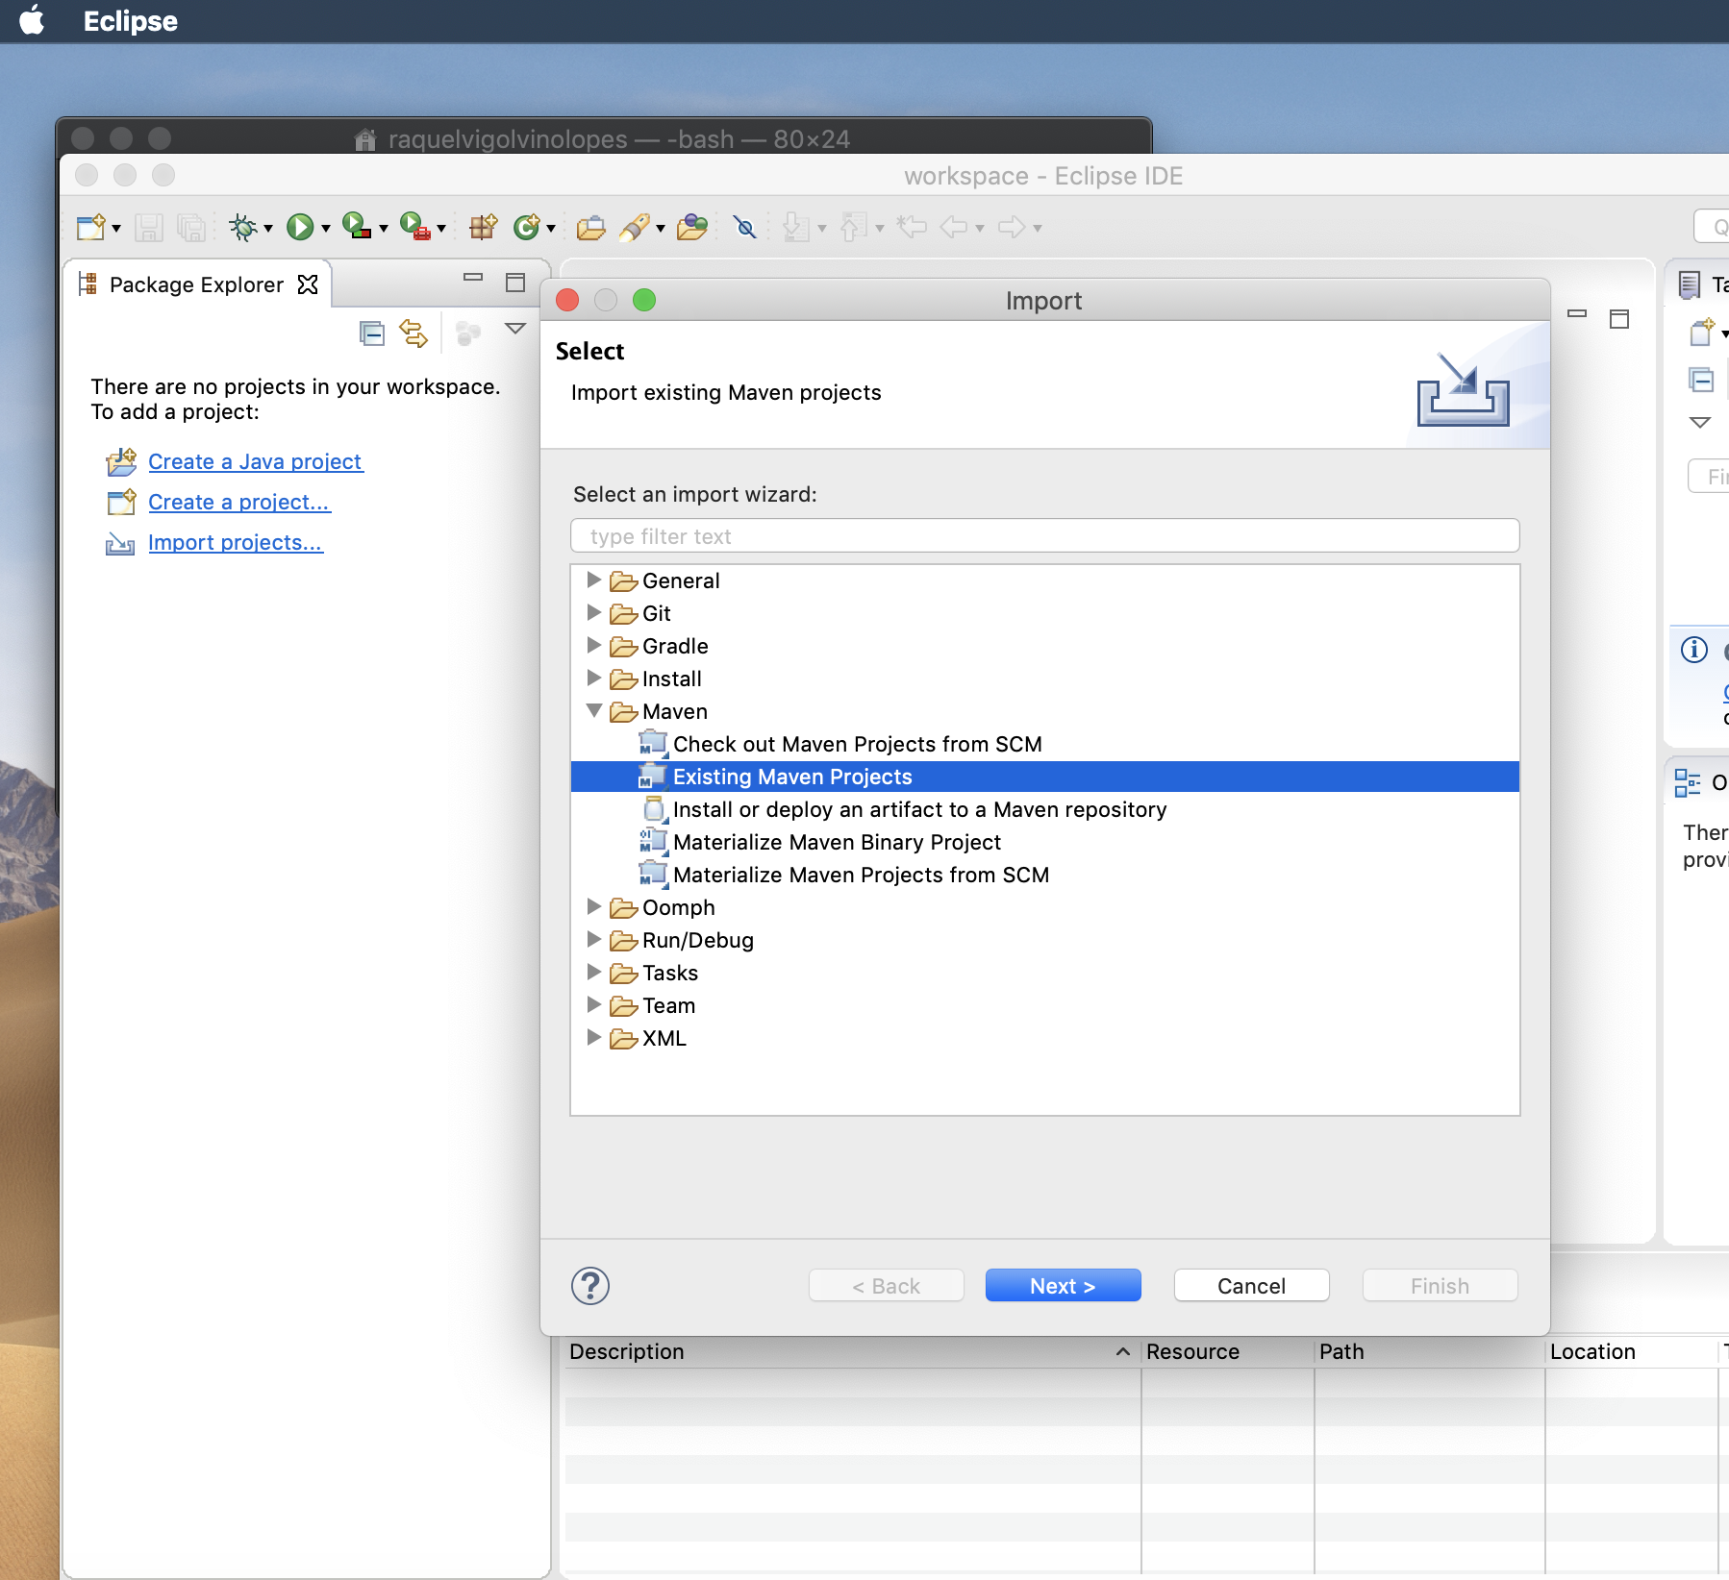Click the New Java Package icon
This screenshot has height=1580, width=1729.
[483, 228]
